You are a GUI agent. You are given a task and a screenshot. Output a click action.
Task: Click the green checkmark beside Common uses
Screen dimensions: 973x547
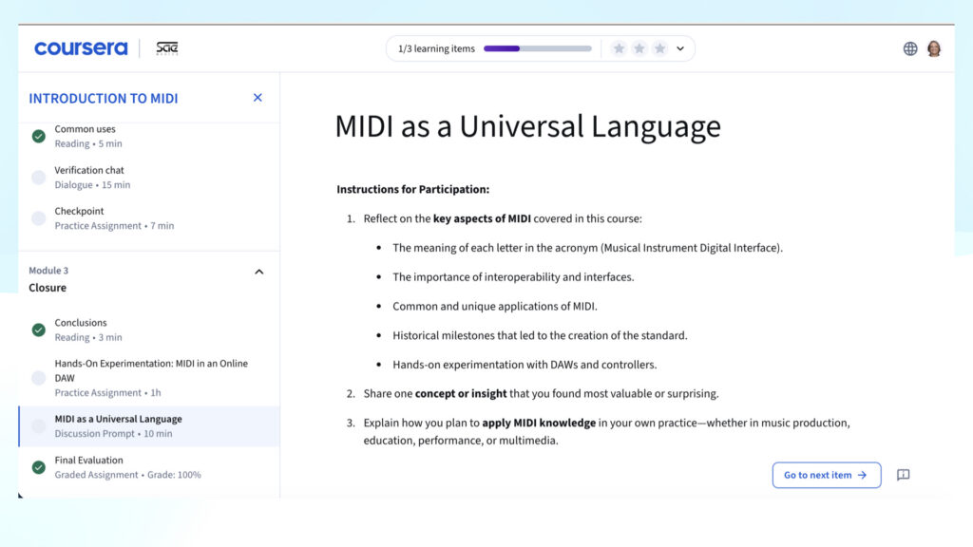coord(38,136)
